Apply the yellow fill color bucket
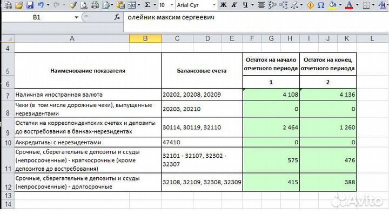 tap(332, 5)
